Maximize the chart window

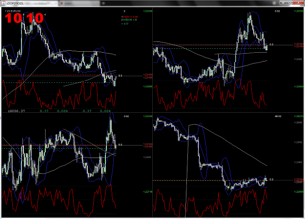[289, 2]
